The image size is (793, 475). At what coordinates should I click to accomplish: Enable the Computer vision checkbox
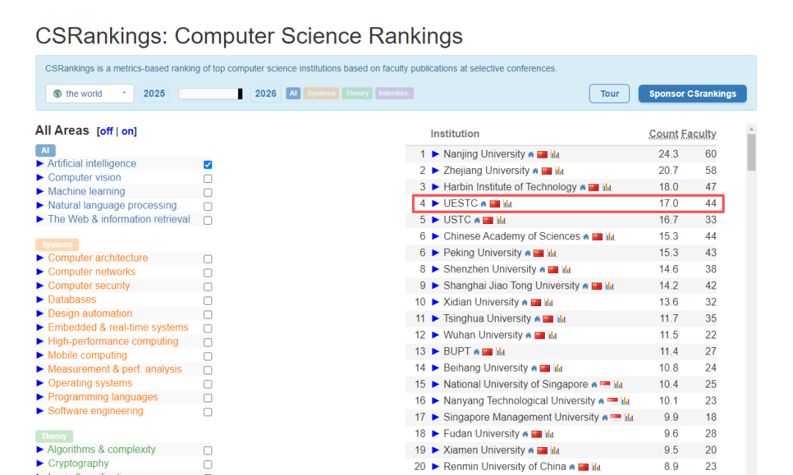(208, 178)
